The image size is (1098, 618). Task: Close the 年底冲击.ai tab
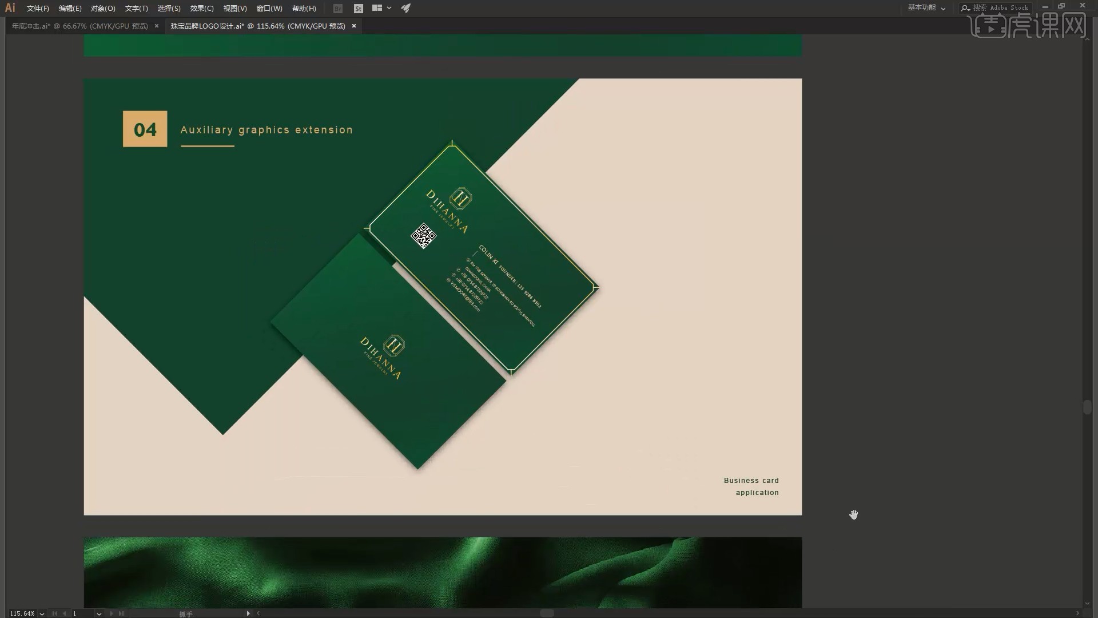click(157, 26)
